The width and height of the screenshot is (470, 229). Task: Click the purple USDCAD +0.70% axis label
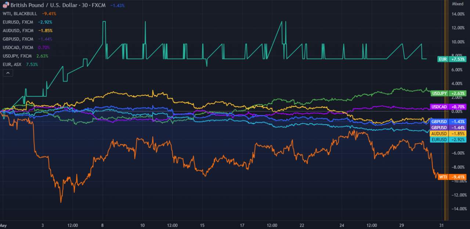pos(448,107)
